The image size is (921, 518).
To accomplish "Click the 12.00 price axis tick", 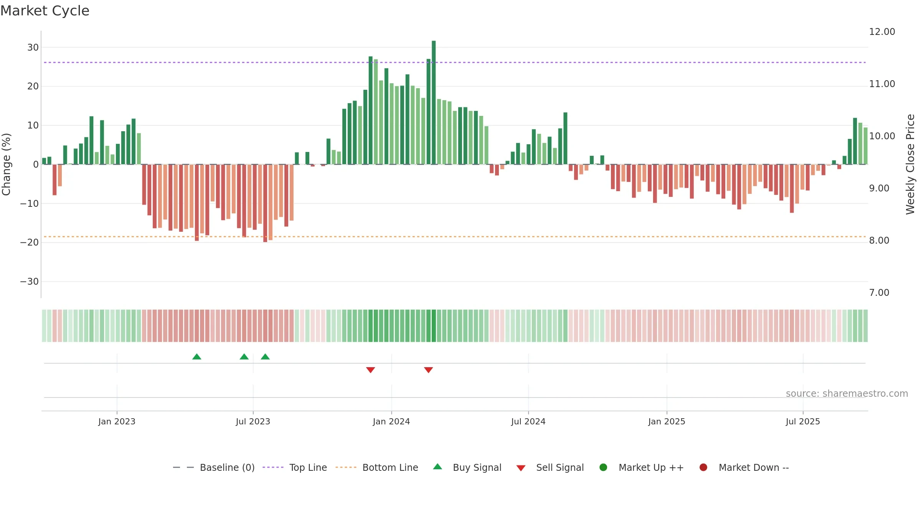I will click(882, 32).
